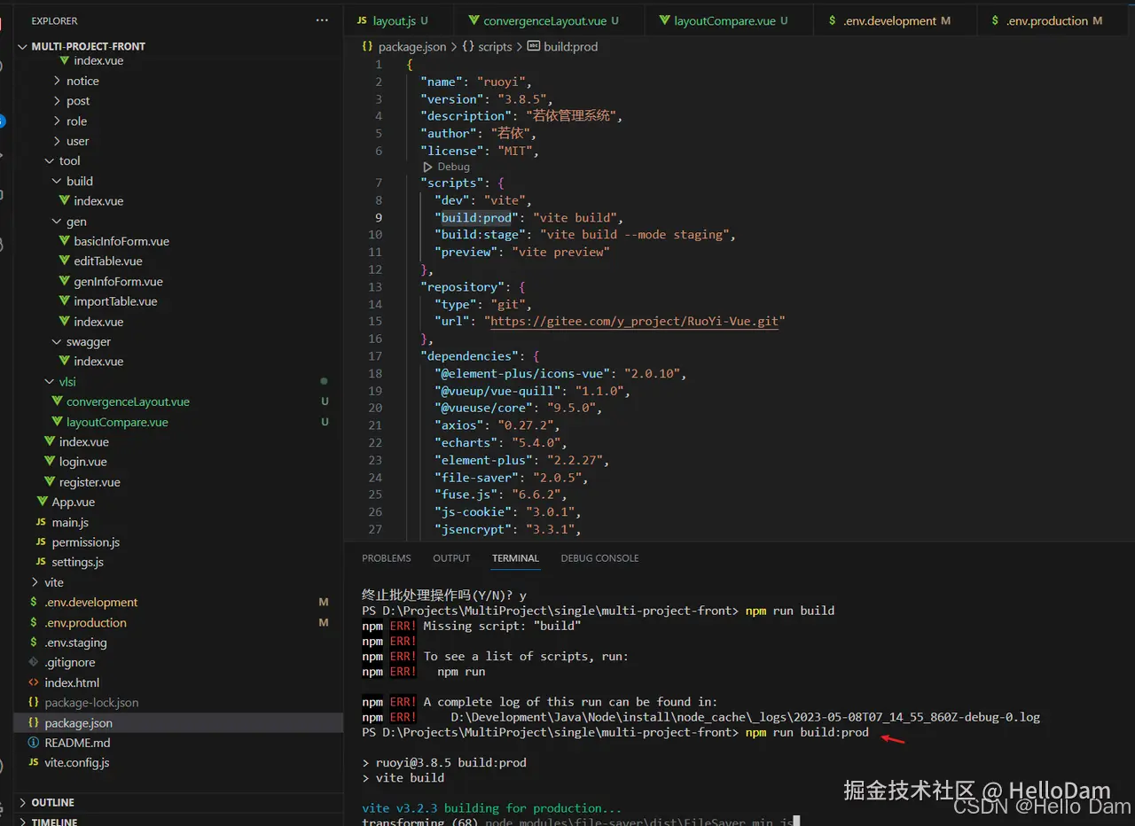Click Debug code lens above scripts

tap(453, 167)
